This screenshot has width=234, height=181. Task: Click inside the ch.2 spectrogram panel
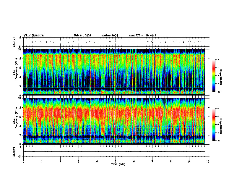coord(114,121)
